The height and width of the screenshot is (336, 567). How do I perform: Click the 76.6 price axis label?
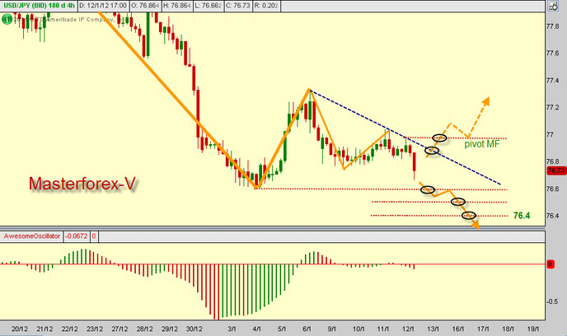point(552,189)
